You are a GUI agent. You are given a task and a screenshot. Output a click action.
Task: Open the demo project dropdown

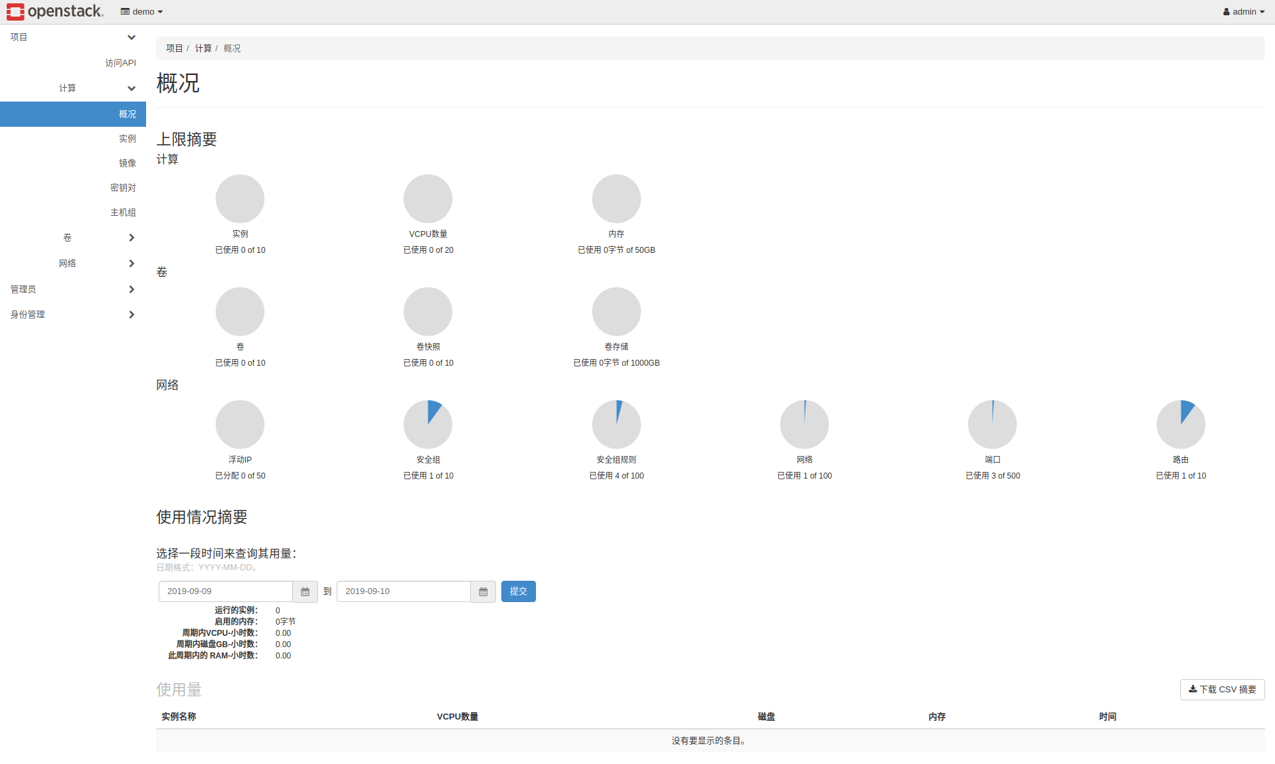pyautogui.click(x=142, y=11)
